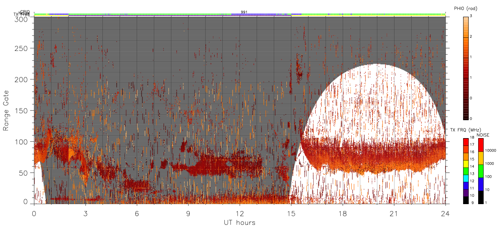Image resolution: width=501 pixels, height=231 pixels.
Task: Click the '14' TX FRQ legend value
Action: coord(472,166)
